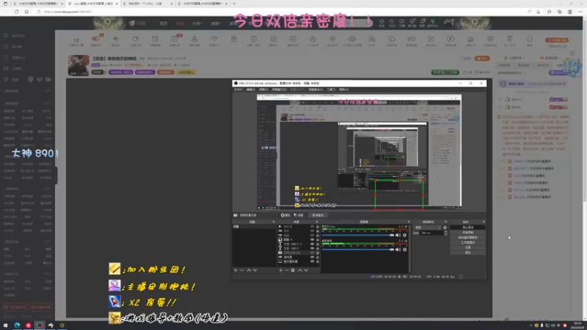Click orange follow button beside stream title
Viewport: 587px width, 330px height.
pos(482,59)
